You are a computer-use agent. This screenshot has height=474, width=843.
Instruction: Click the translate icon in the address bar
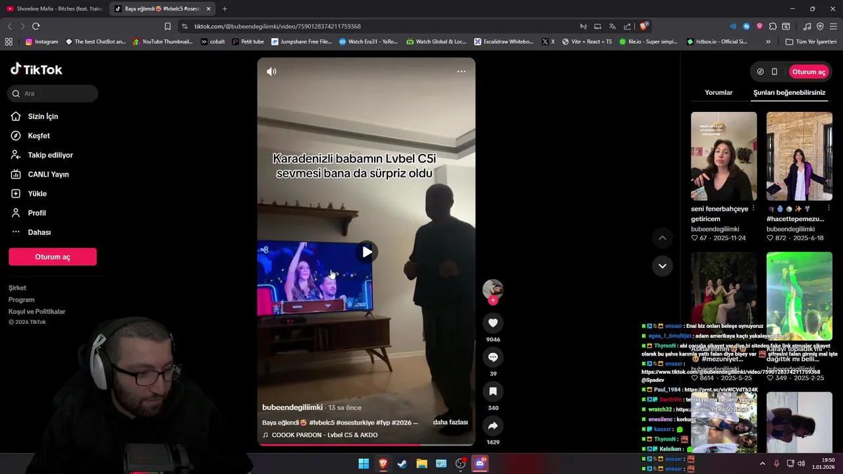click(x=612, y=26)
